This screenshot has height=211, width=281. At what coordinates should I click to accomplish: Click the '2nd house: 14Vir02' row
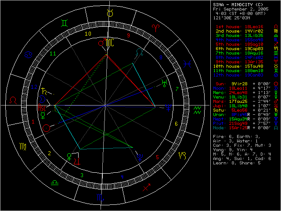click(247, 31)
